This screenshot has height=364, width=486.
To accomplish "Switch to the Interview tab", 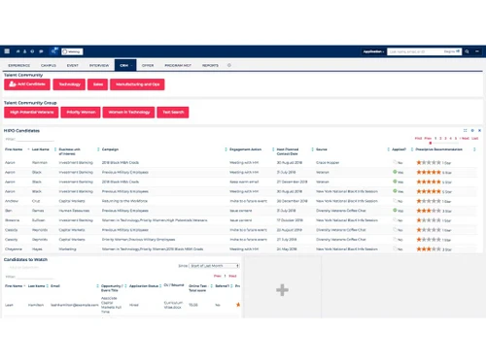I will click(99, 65).
